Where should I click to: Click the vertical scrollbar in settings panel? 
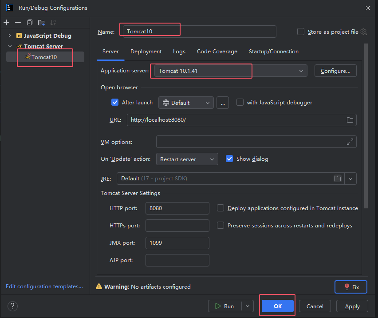pyautogui.click(x=366, y=125)
